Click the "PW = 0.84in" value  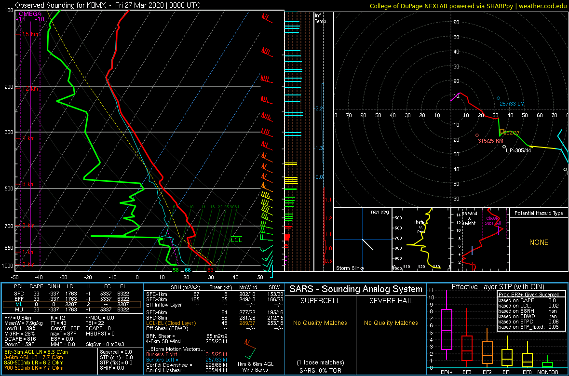(x=18, y=318)
